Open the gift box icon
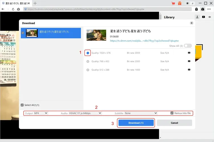The height and width of the screenshot is (142, 214). point(179,3)
